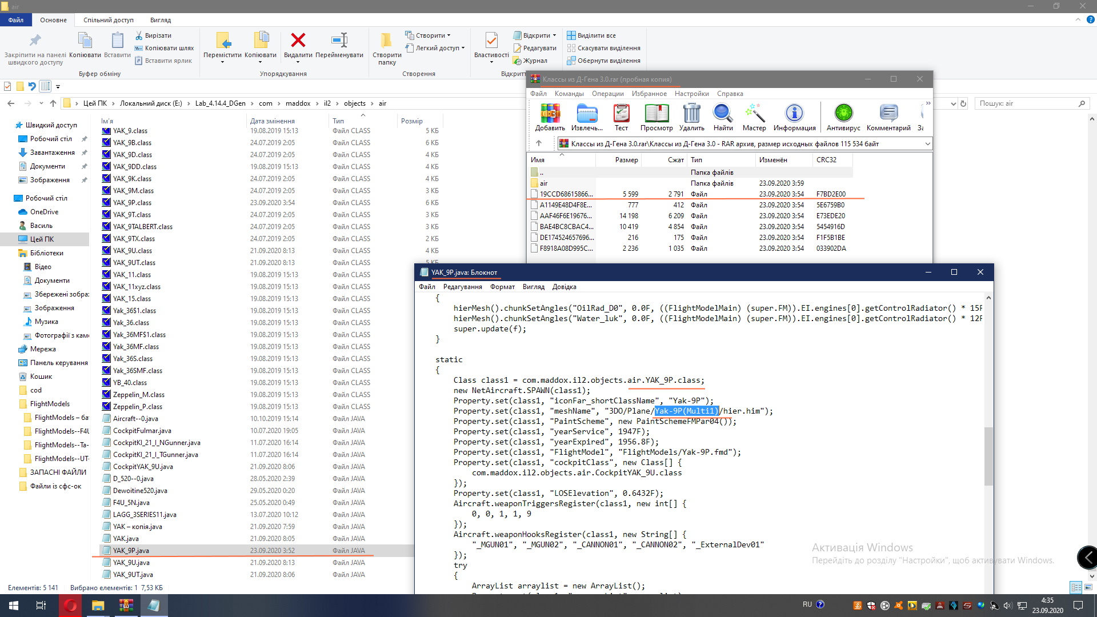
Task: Open Notepad 'Формат' menu
Action: (502, 287)
